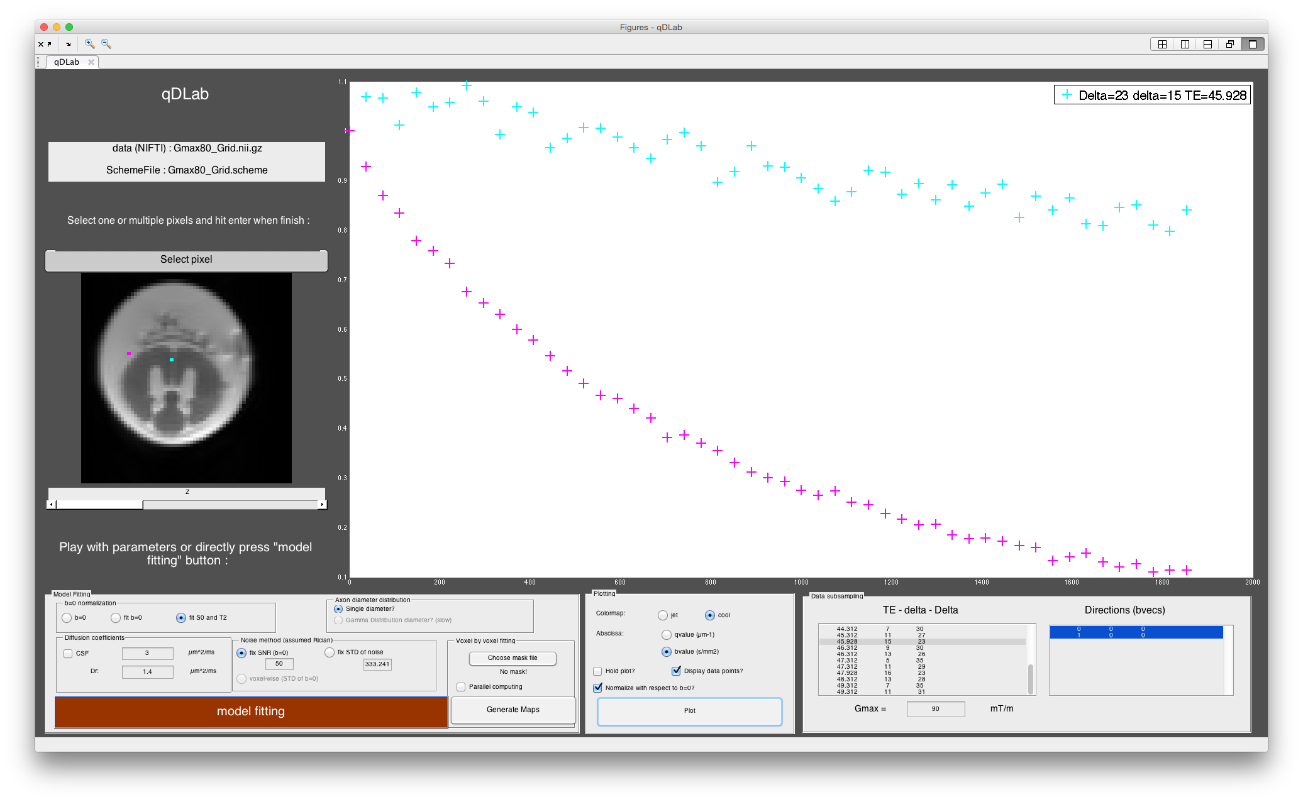
Task: Select the tile grid layout icon
Action: click(x=1162, y=44)
